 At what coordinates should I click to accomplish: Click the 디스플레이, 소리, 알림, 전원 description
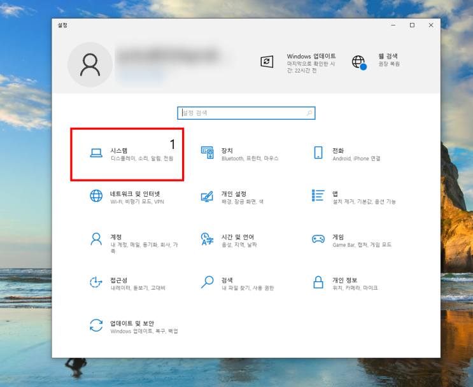[x=142, y=158]
